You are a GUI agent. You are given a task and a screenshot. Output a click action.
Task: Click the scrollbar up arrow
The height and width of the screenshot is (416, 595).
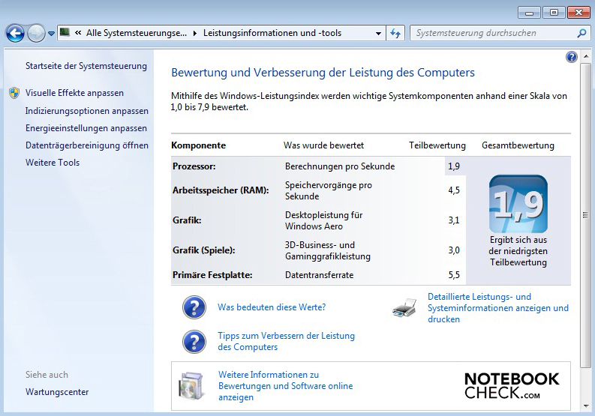point(586,56)
